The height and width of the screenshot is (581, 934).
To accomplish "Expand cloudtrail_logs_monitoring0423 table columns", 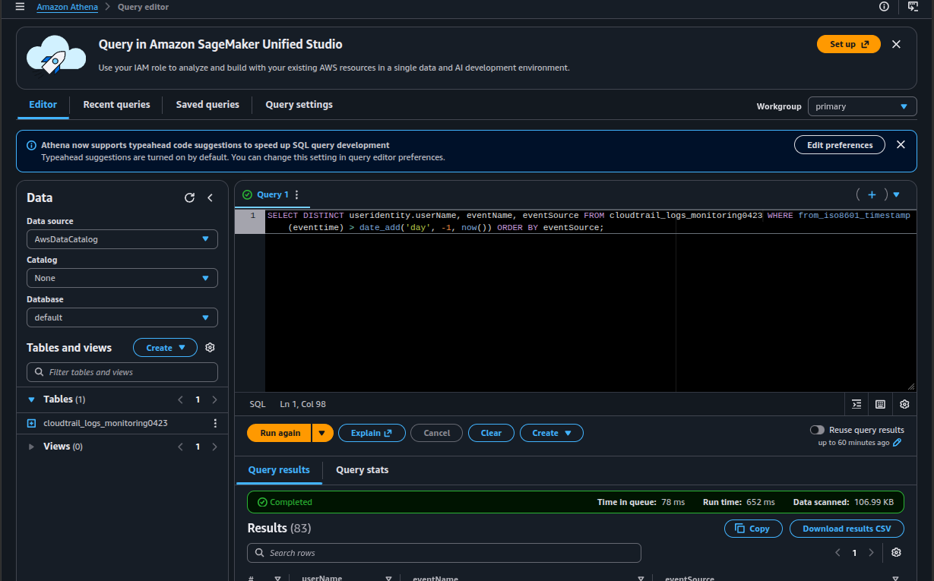I will tap(31, 423).
